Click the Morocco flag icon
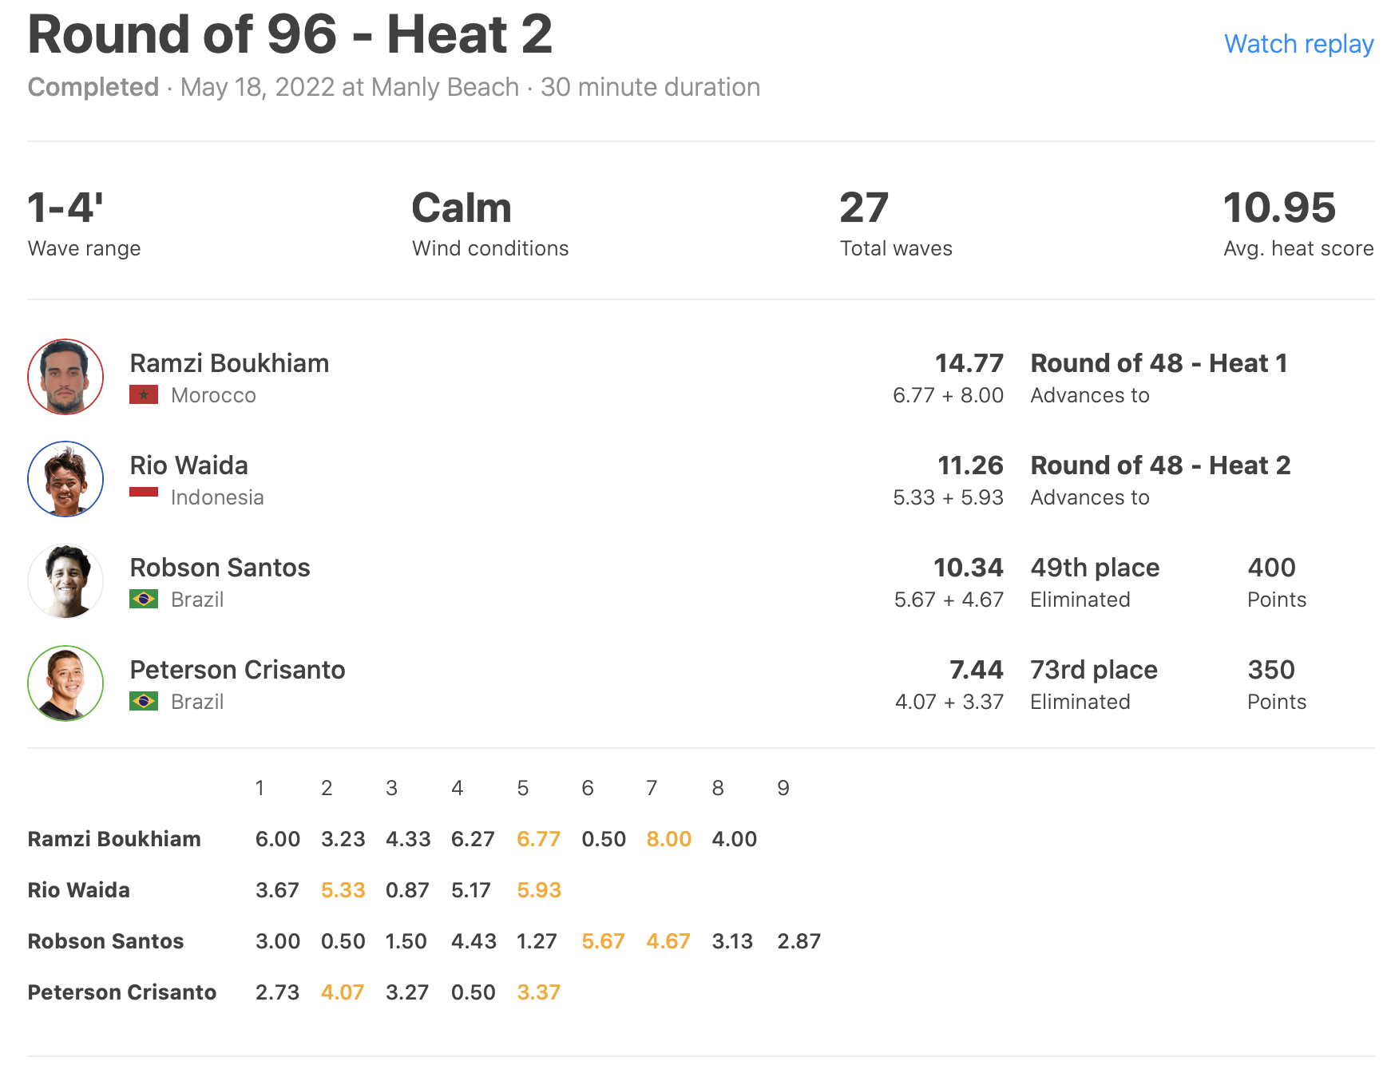 [144, 395]
